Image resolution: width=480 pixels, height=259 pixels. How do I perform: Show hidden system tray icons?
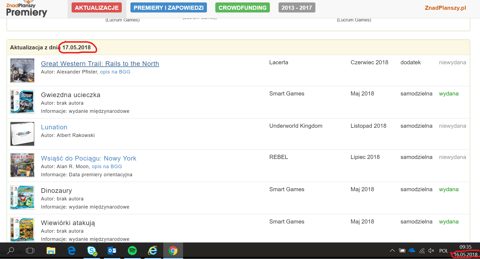392,251
